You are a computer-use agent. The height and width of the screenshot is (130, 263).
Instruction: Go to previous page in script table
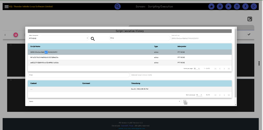(220, 68)
